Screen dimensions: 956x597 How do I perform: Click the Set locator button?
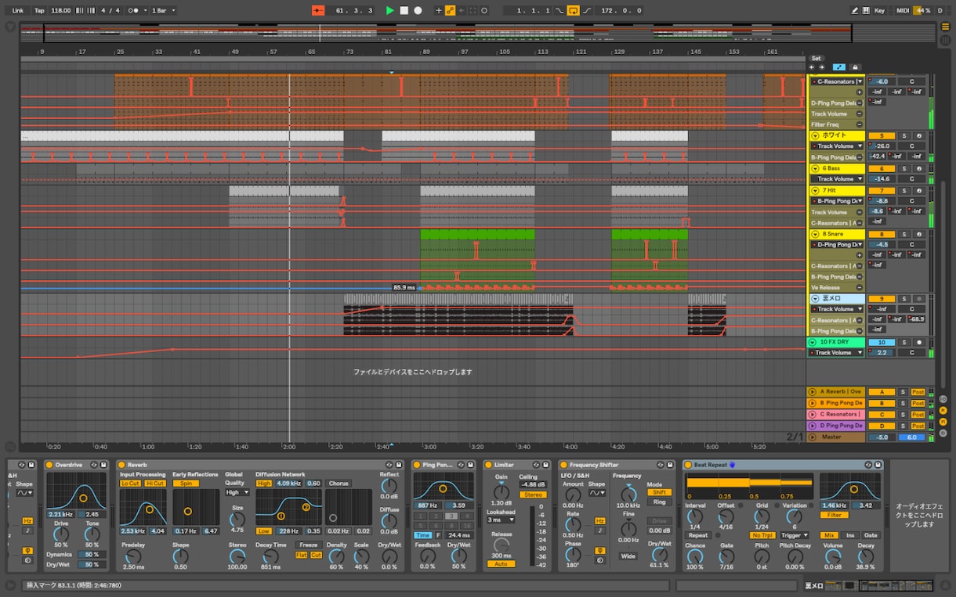(816, 58)
